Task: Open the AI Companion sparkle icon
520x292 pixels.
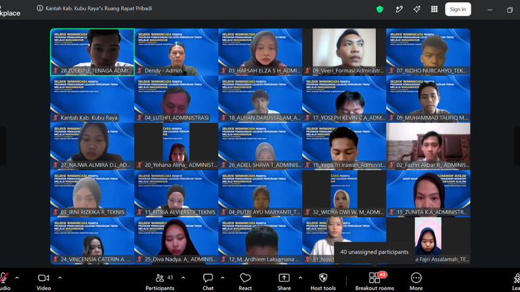Action: [x=417, y=9]
